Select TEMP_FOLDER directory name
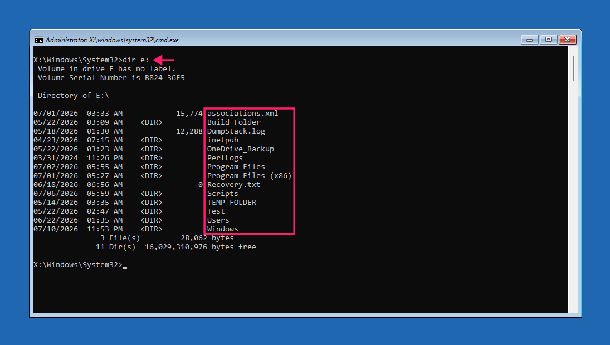This screenshot has width=610, height=345. [x=232, y=203]
